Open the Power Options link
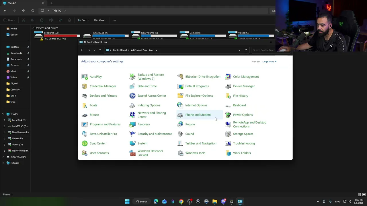 coord(243,115)
